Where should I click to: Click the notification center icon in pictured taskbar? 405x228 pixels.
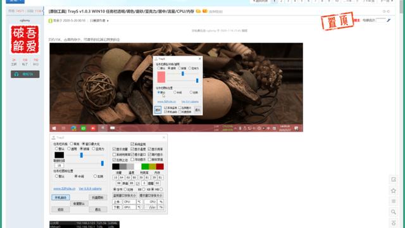[x=297, y=129]
